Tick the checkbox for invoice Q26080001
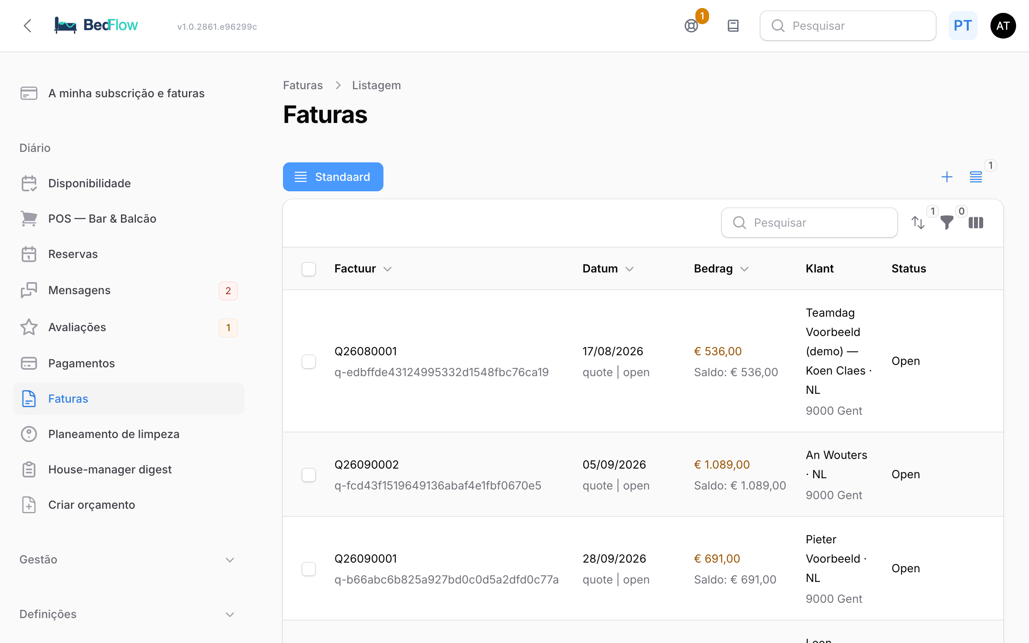This screenshot has height=643, width=1029. click(309, 361)
